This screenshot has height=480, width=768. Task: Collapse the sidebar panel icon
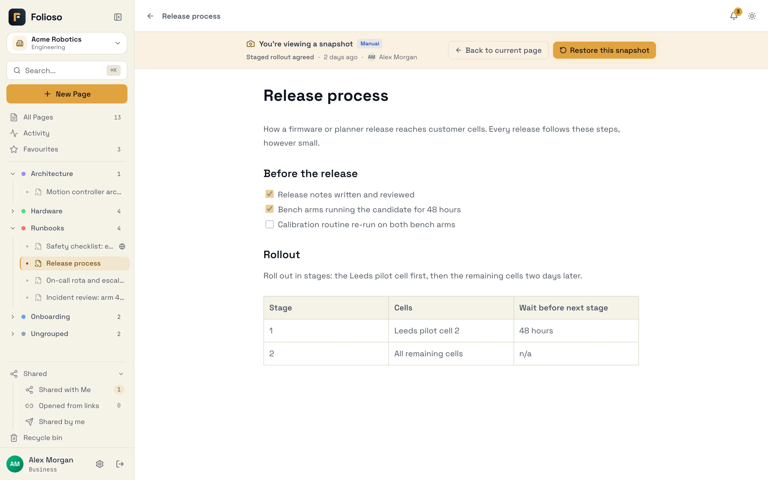pos(118,17)
